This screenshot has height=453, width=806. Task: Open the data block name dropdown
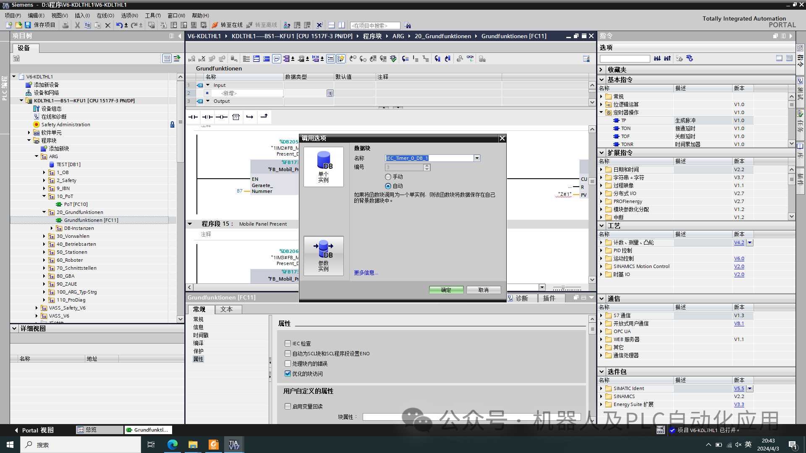(477, 158)
